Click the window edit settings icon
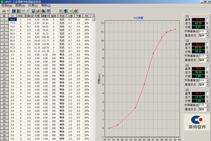This screenshot has width=211, height=141. [x=48, y=11]
